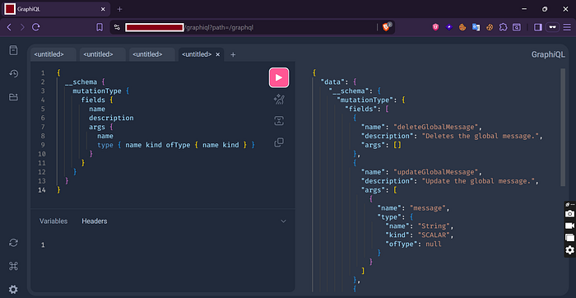Switch to the Variables editor tab
The image size is (576, 298).
[53, 221]
